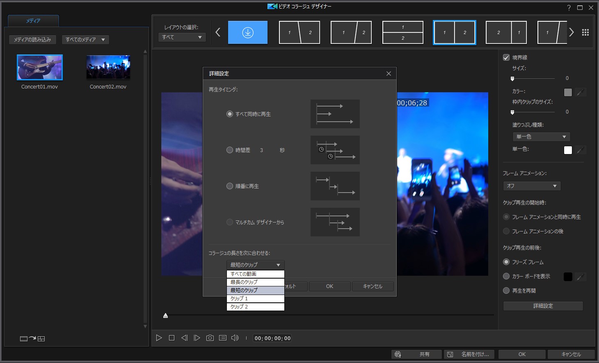The height and width of the screenshot is (363, 599).
Task: Take a snapshot with camera icon
Action: [210, 338]
